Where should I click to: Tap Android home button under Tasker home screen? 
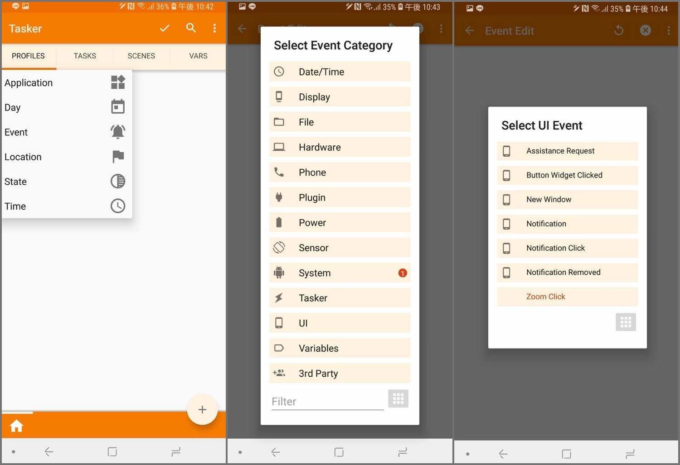[x=112, y=451]
